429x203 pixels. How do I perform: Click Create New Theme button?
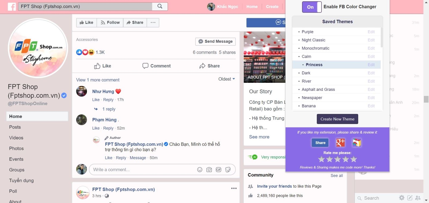[337, 119]
